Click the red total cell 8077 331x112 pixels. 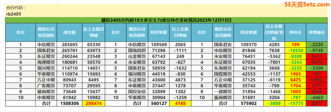pyautogui.click(x=316, y=103)
